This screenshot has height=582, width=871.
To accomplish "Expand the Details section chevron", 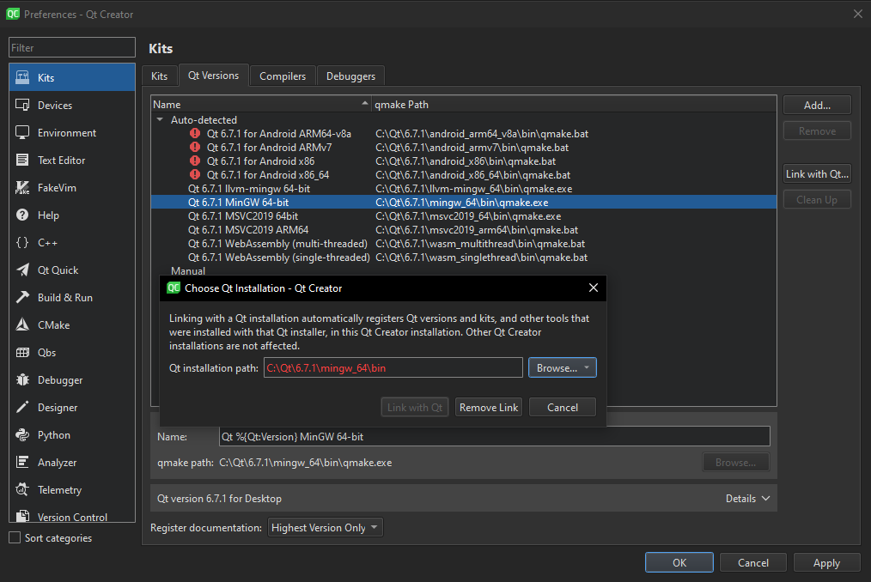I will [x=766, y=498].
